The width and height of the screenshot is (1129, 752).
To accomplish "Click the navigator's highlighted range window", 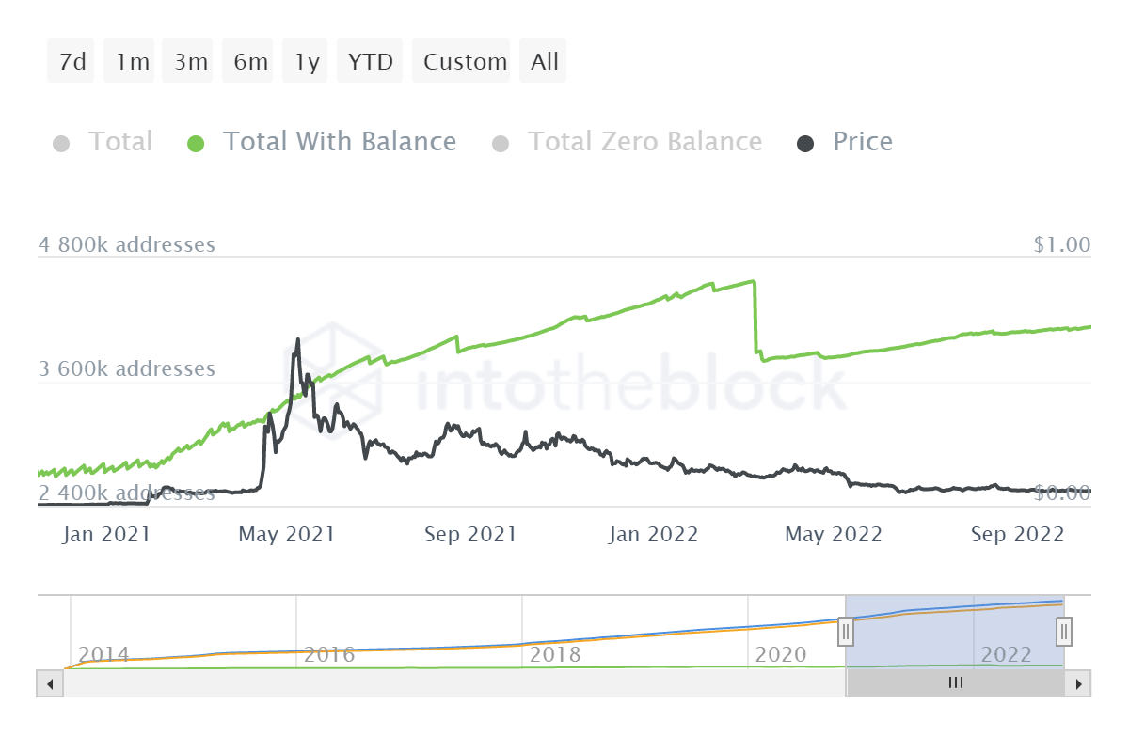I will [955, 620].
